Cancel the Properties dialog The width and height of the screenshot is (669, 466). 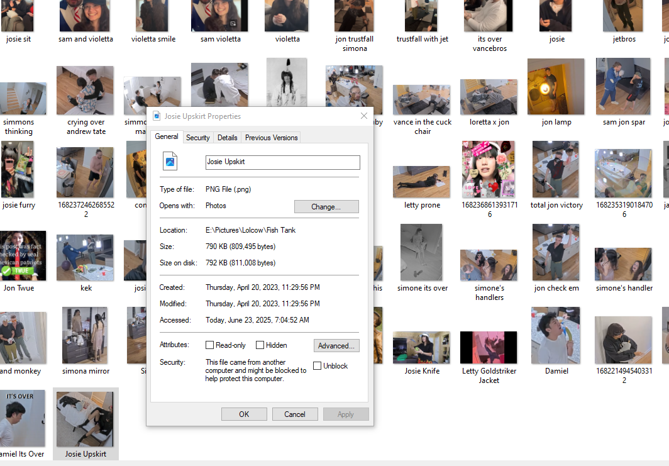[295, 414]
